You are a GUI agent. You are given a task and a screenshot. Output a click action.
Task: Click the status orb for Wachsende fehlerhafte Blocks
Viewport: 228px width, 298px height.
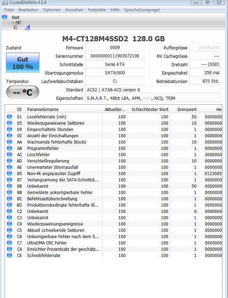click(9, 142)
